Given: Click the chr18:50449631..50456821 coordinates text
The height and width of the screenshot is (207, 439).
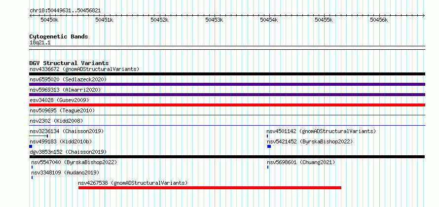Looking at the screenshot, I should click(x=65, y=11).
